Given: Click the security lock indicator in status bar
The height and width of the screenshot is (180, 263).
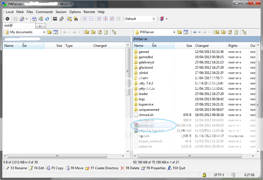Looking at the screenshot, I should (x=204, y=175).
